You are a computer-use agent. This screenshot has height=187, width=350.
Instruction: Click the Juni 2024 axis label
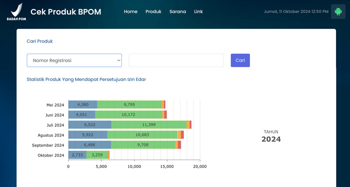[54, 115]
